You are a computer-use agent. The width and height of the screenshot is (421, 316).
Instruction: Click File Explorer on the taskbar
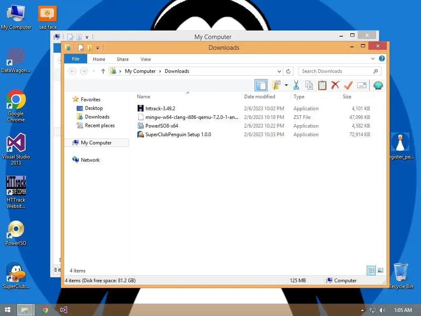[25, 310]
